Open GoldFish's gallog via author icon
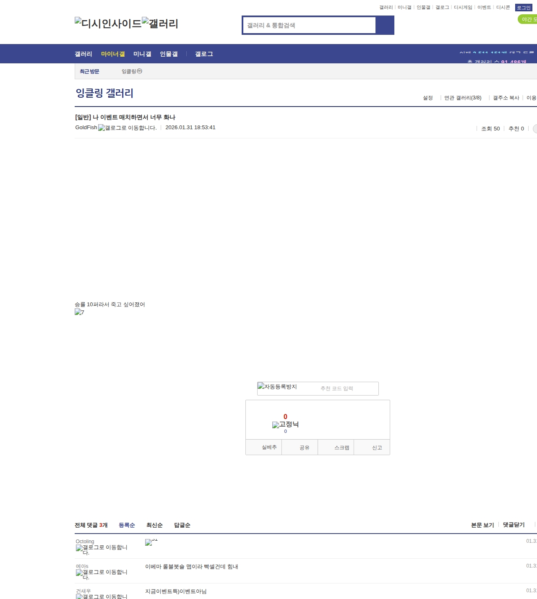 [x=102, y=128]
